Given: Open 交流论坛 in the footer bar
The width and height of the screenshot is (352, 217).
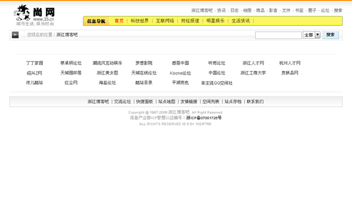Looking at the screenshot, I should 123,101.
